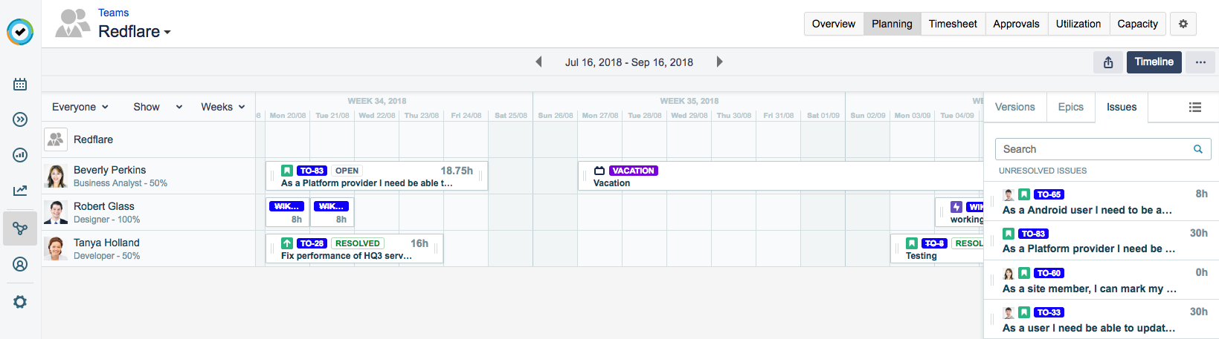This screenshot has height=339, width=1219.
Task: Click the Utilization button
Action: coord(1078,24)
